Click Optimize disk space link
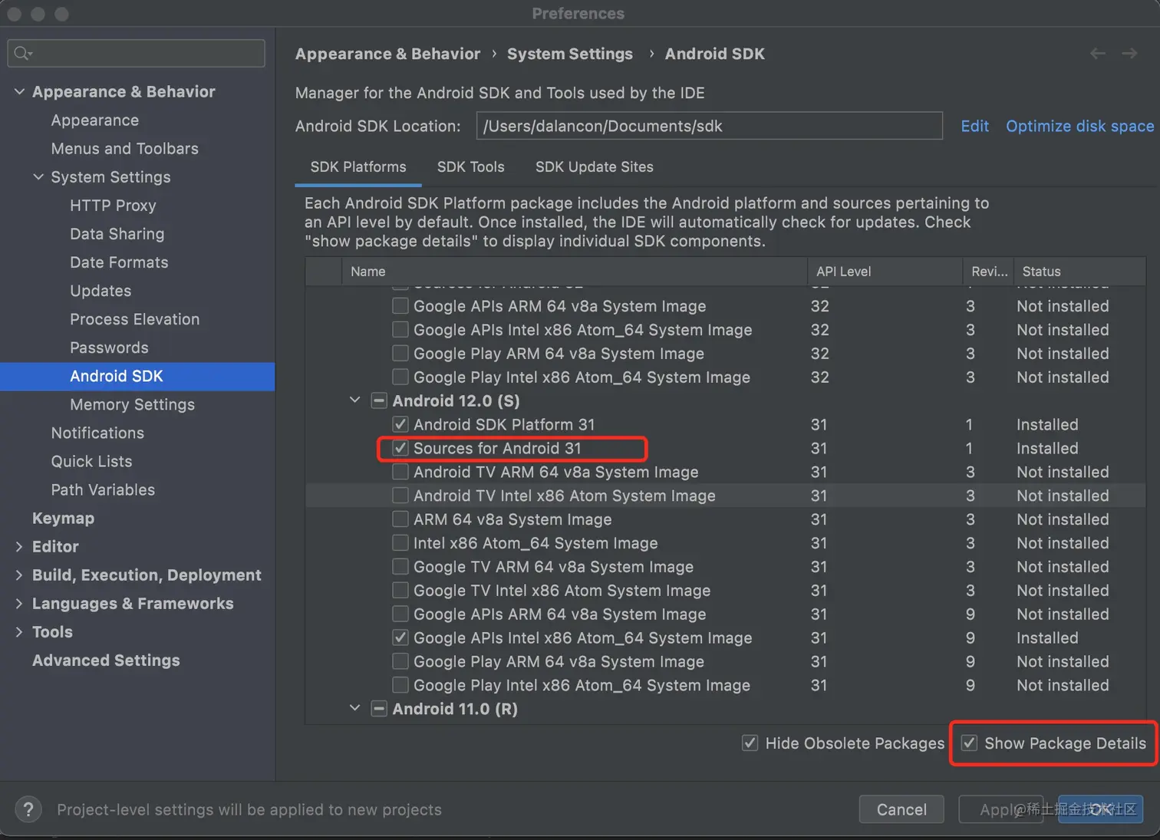 coord(1079,126)
